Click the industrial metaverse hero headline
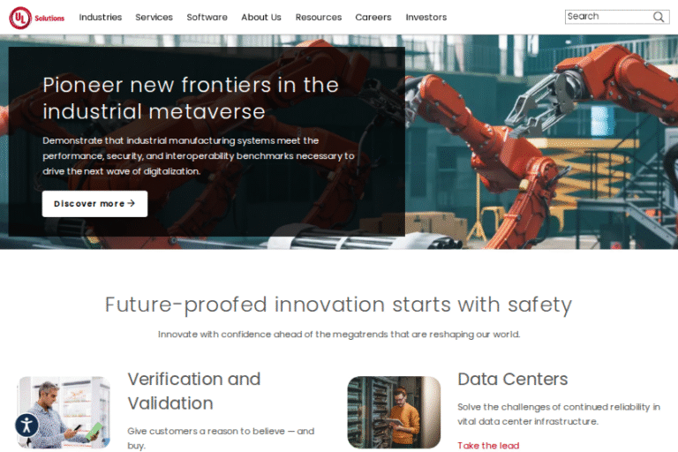678x452 pixels. click(x=191, y=98)
